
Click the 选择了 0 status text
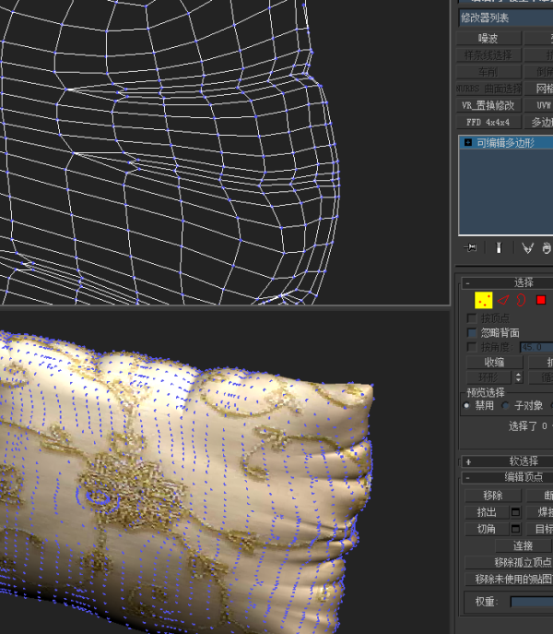(528, 426)
